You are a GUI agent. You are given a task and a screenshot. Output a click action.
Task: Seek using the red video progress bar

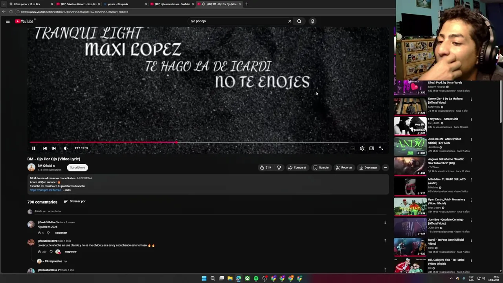pyautogui.click(x=189, y=142)
